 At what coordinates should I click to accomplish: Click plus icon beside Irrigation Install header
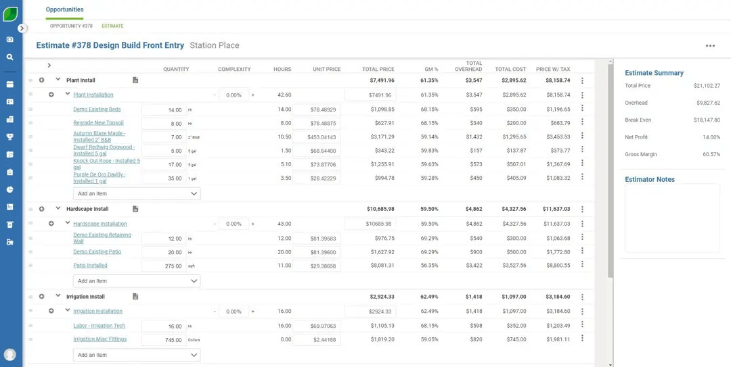(x=41, y=296)
